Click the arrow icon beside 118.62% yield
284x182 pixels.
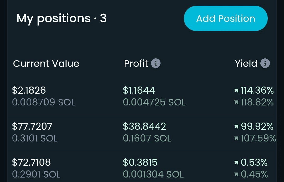236,102
